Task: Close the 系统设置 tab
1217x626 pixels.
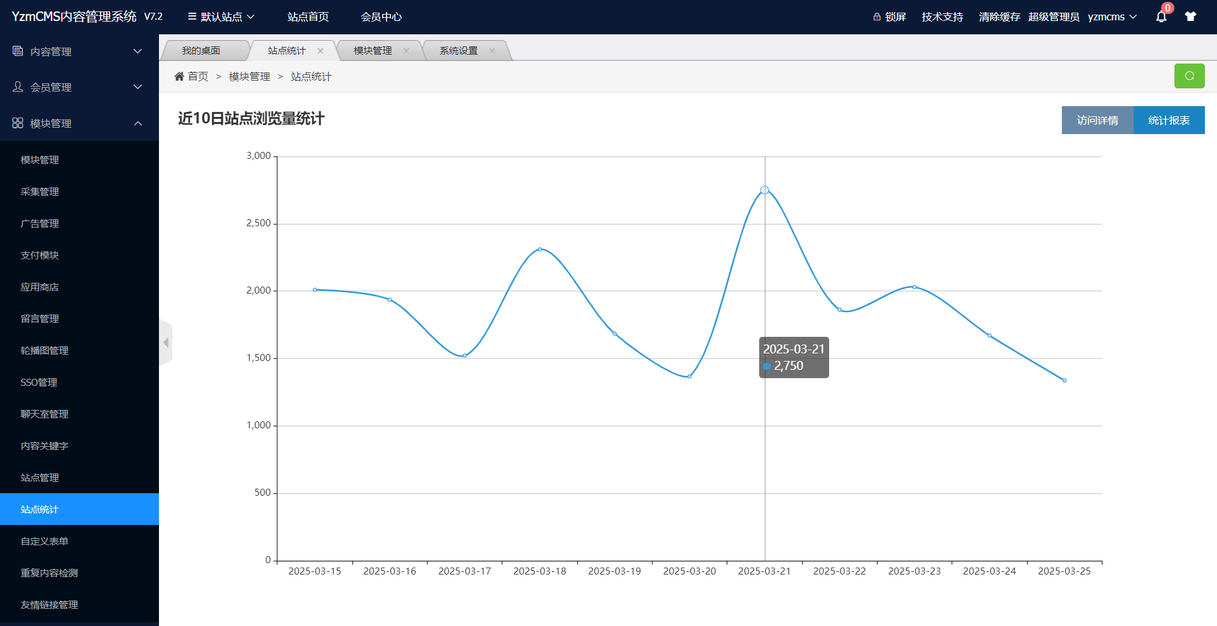Action: click(492, 51)
